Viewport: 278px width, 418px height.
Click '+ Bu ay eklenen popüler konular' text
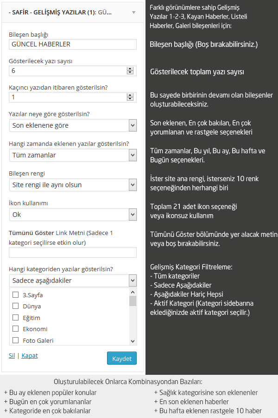(x=50, y=392)
